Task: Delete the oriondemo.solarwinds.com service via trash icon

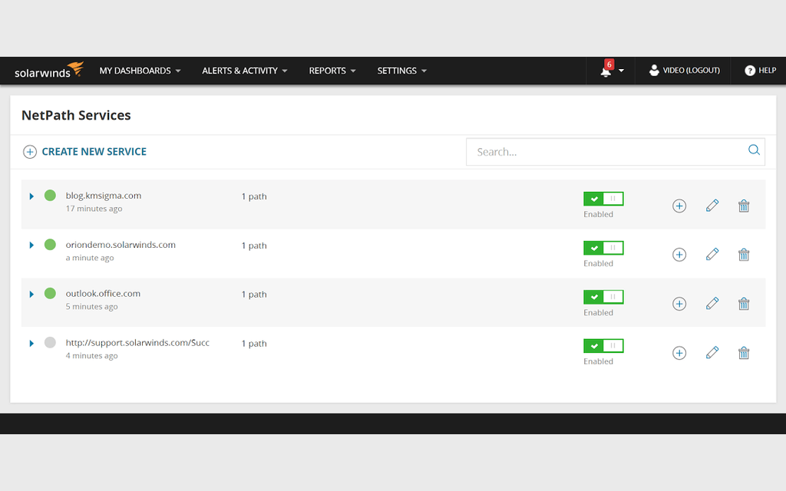Action: tap(743, 255)
